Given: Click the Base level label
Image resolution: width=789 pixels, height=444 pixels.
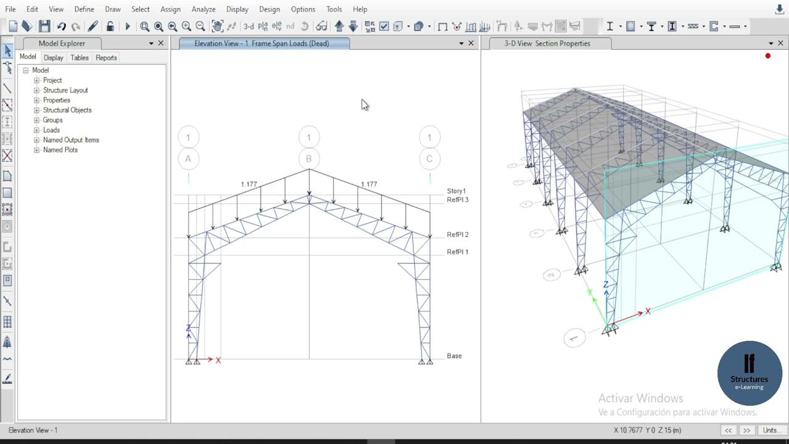Looking at the screenshot, I should click(x=454, y=356).
